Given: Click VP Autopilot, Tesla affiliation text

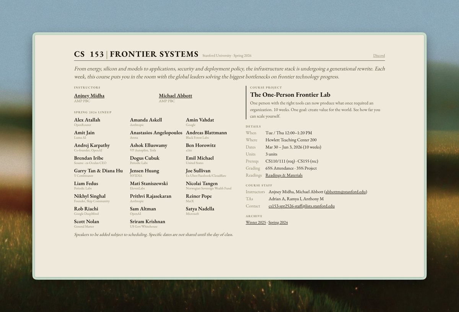Looking at the screenshot, I should tap(143, 151).
